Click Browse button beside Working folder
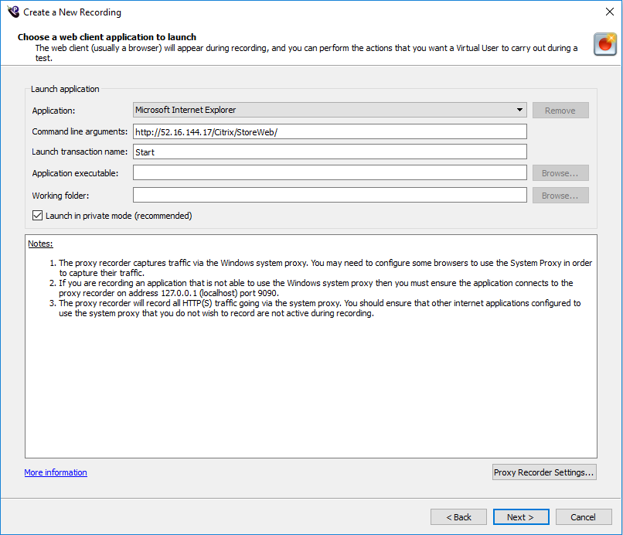623x535 pixels. (560, 196)
